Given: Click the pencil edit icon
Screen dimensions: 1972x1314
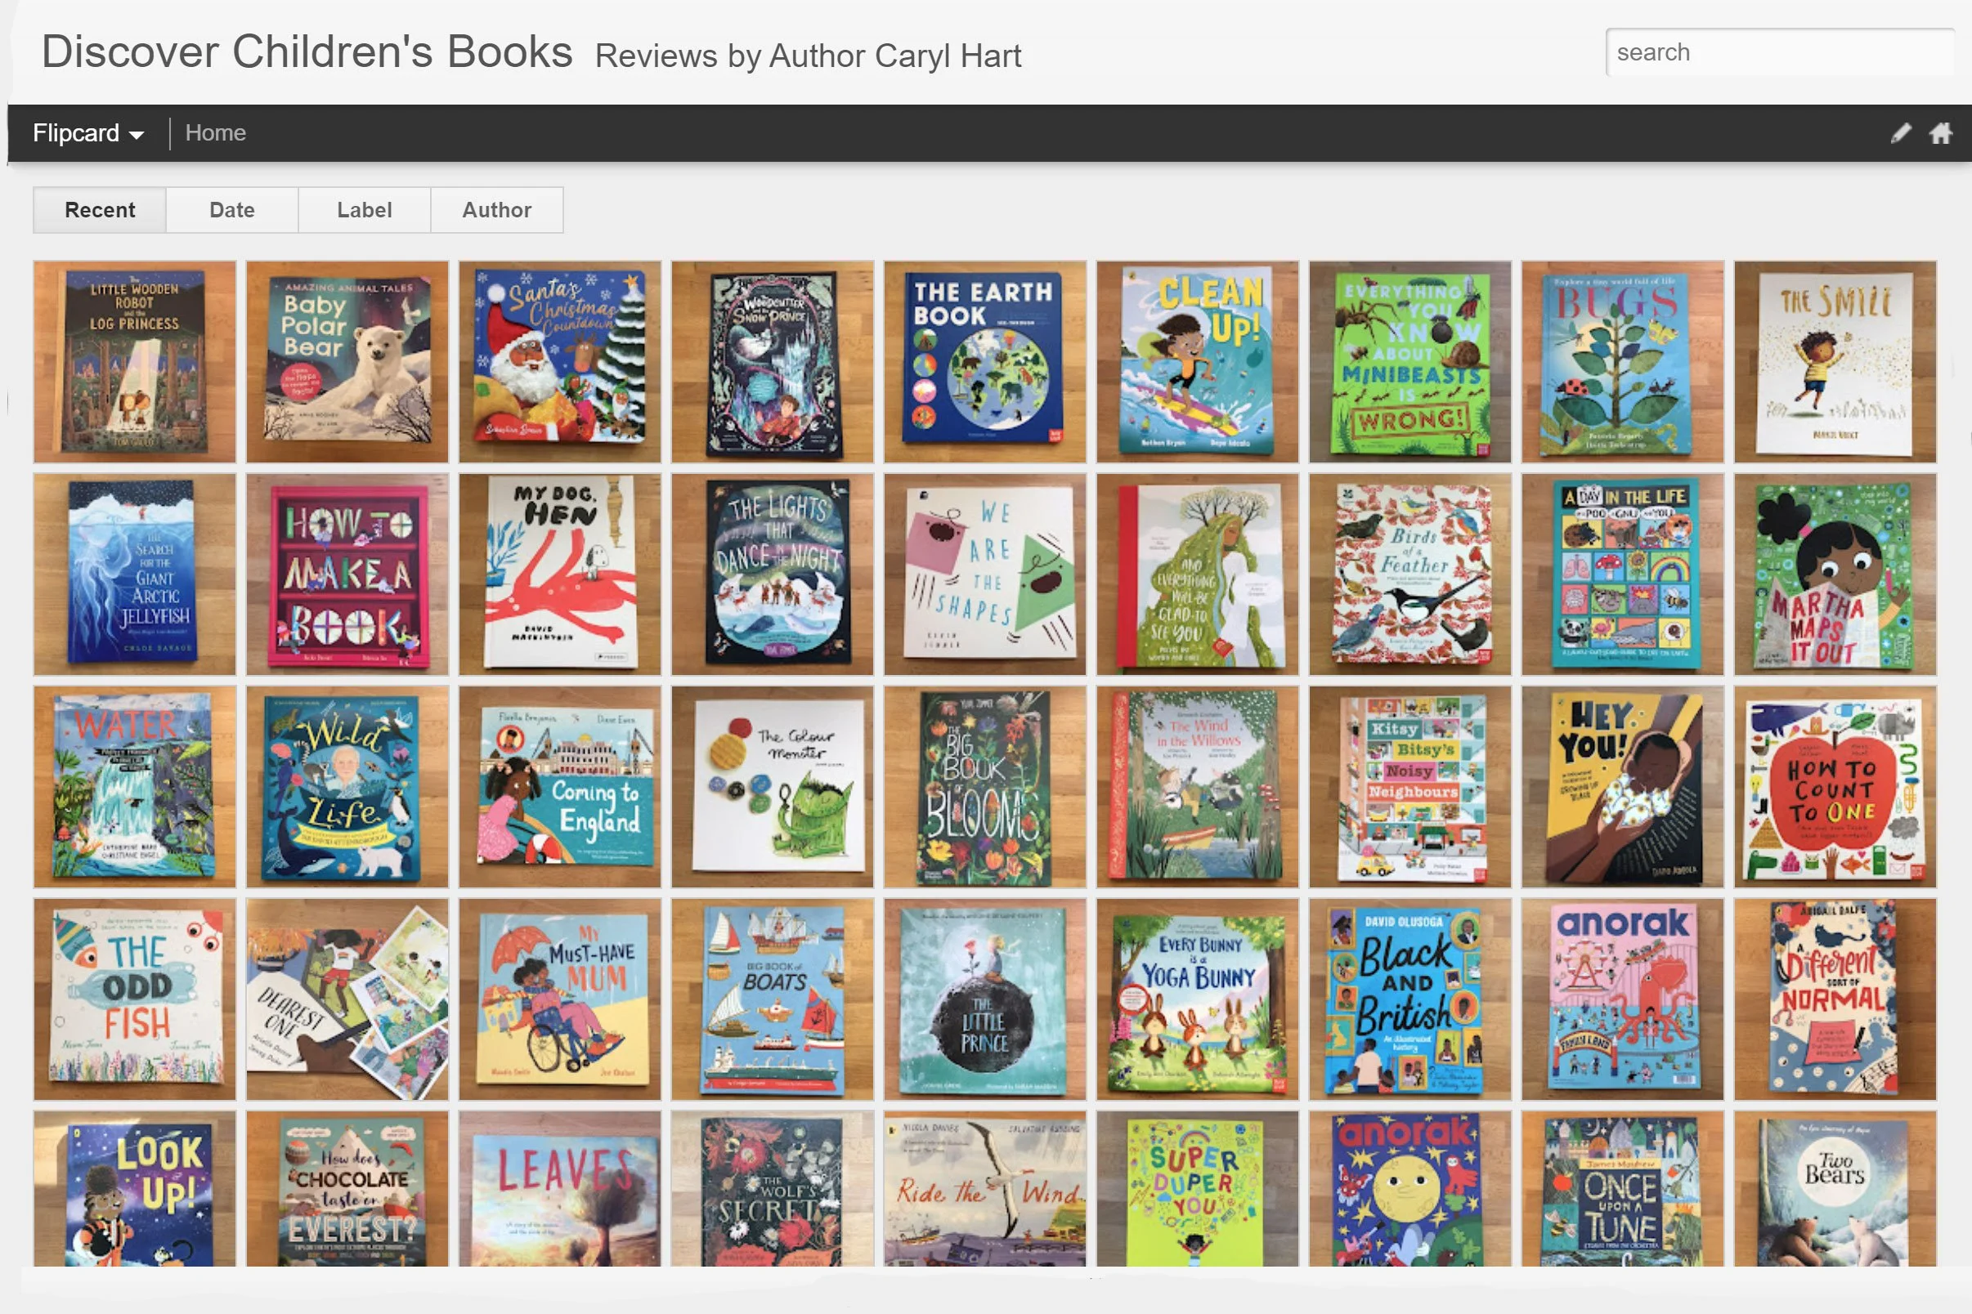Looking at the screenshot, I should [x=1901, y=133].
